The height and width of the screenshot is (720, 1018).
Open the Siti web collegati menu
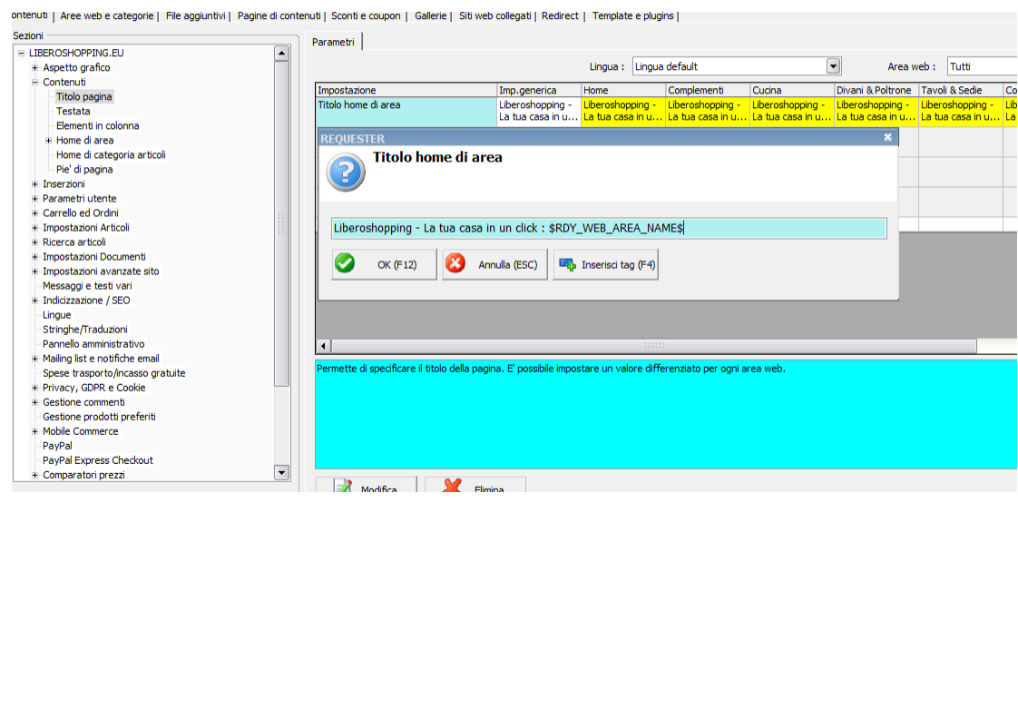click(494, 15)
